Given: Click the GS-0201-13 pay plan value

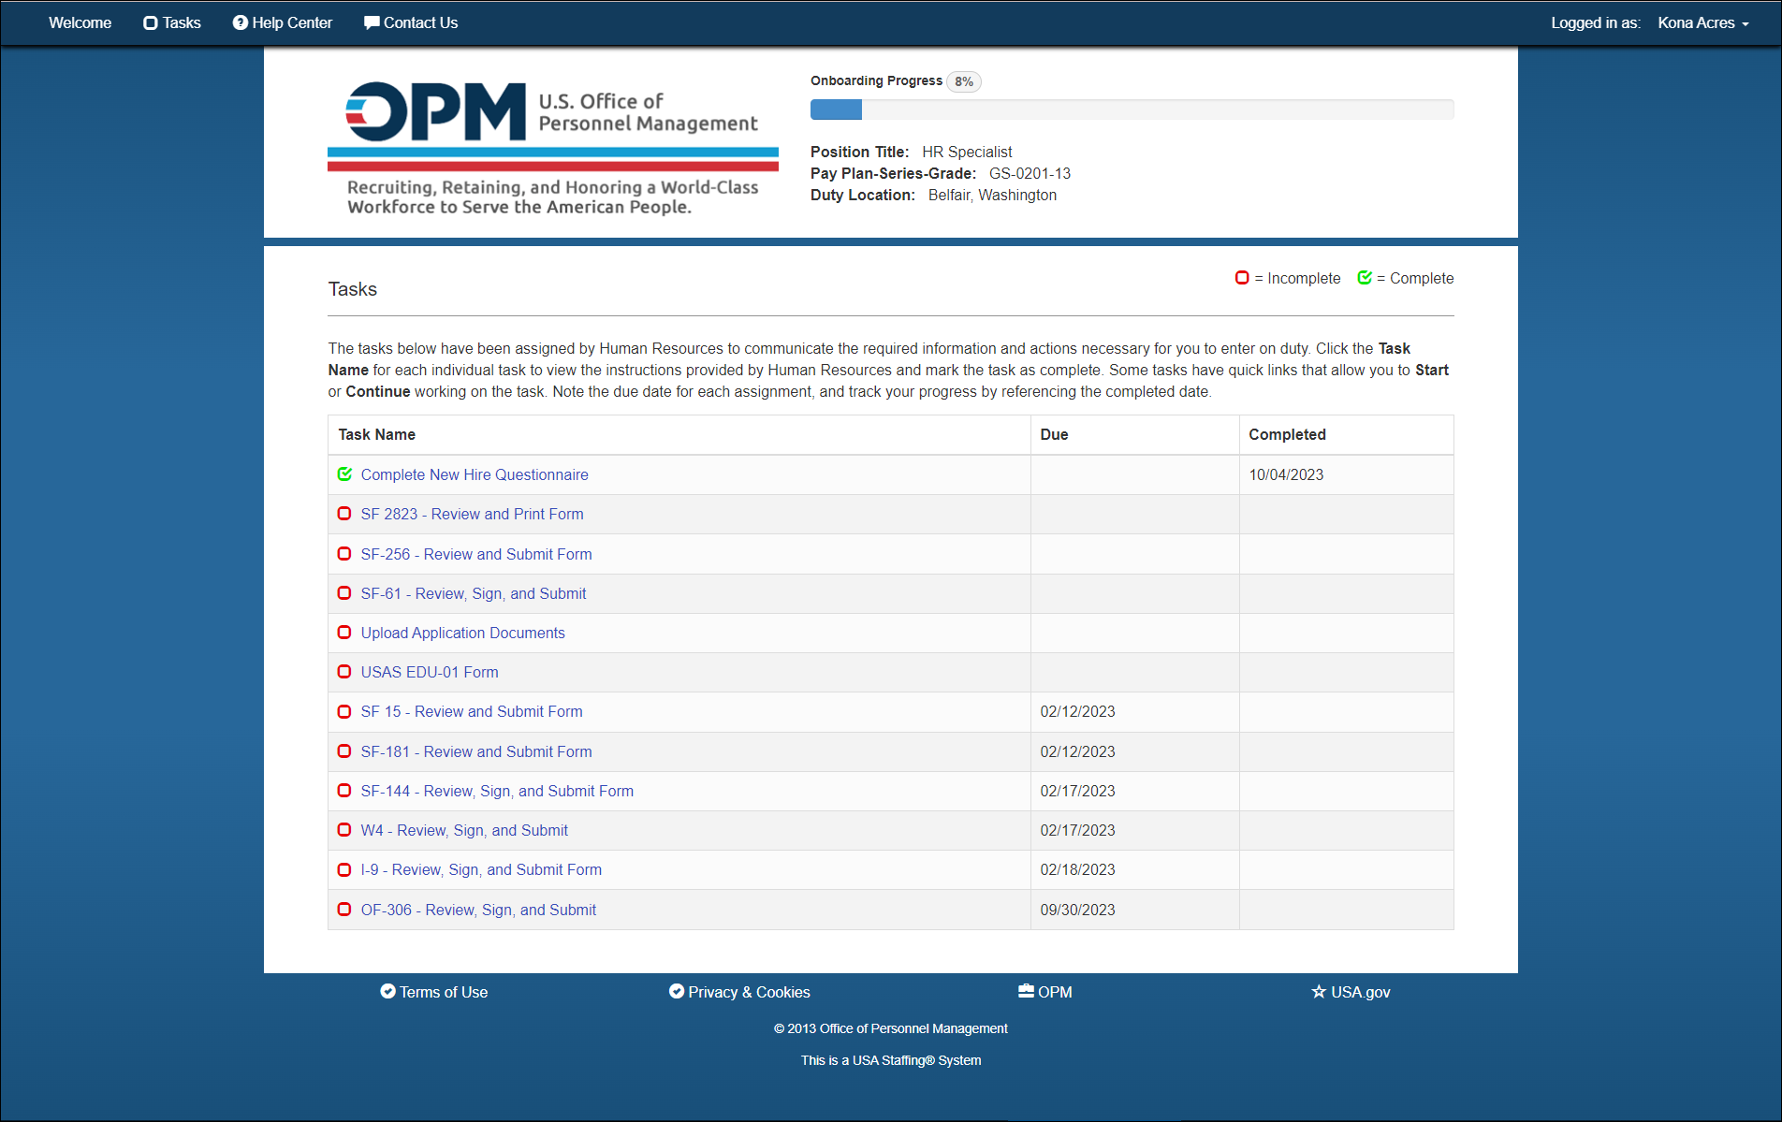Looking at the screenshot, I should 1030,173.
